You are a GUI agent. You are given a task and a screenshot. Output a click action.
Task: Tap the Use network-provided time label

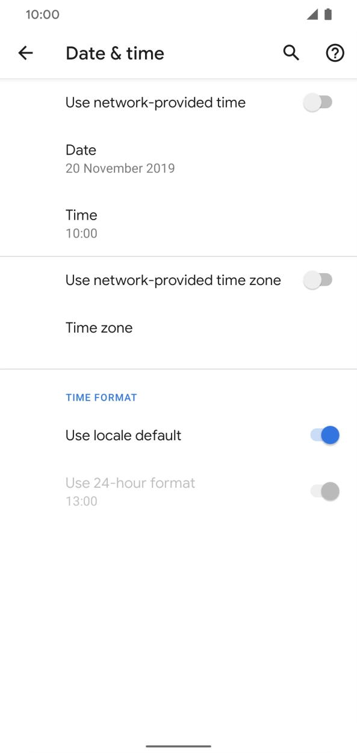[155, 103]
